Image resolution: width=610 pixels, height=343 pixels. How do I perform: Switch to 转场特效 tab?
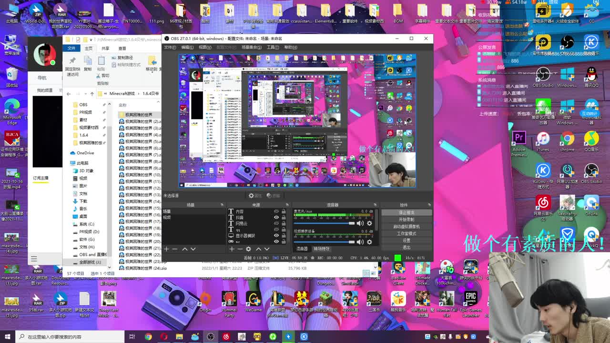click(322, 249)
